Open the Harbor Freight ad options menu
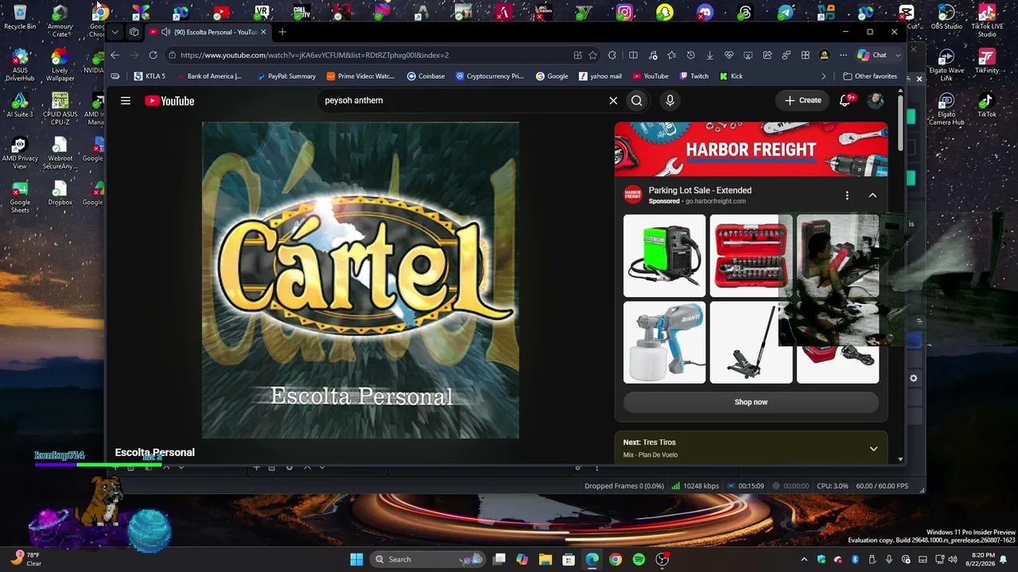This screenshot has width=1018, height=572. (x=847, y=195)
